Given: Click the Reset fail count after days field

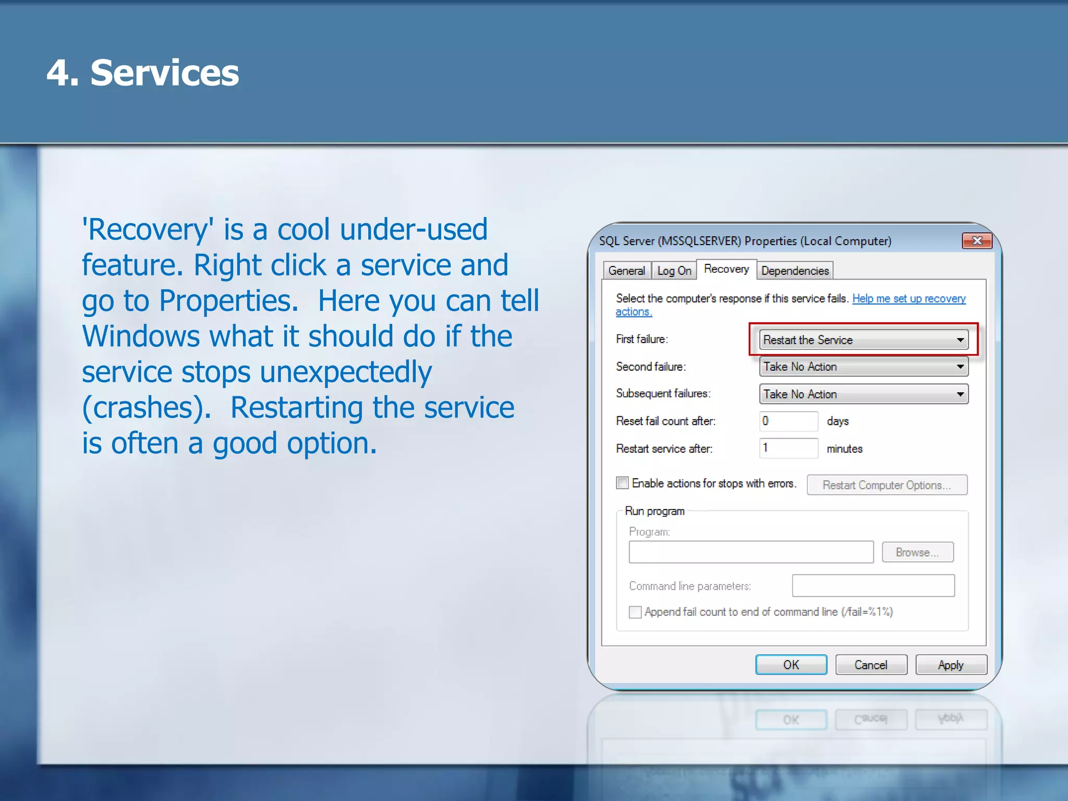Looking at the screenshot, I should 788,421.
